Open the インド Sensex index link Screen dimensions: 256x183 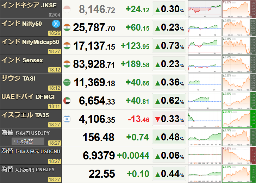click(x=22, y=60)
